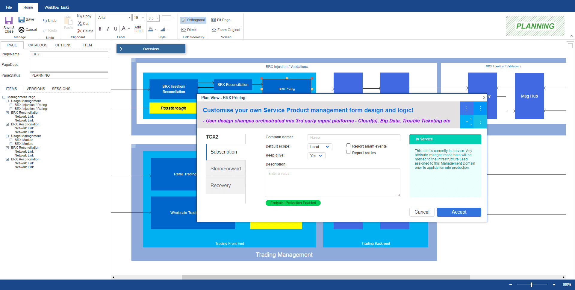Expand the first BRX Injestion / Rating node

coord(11,105)
